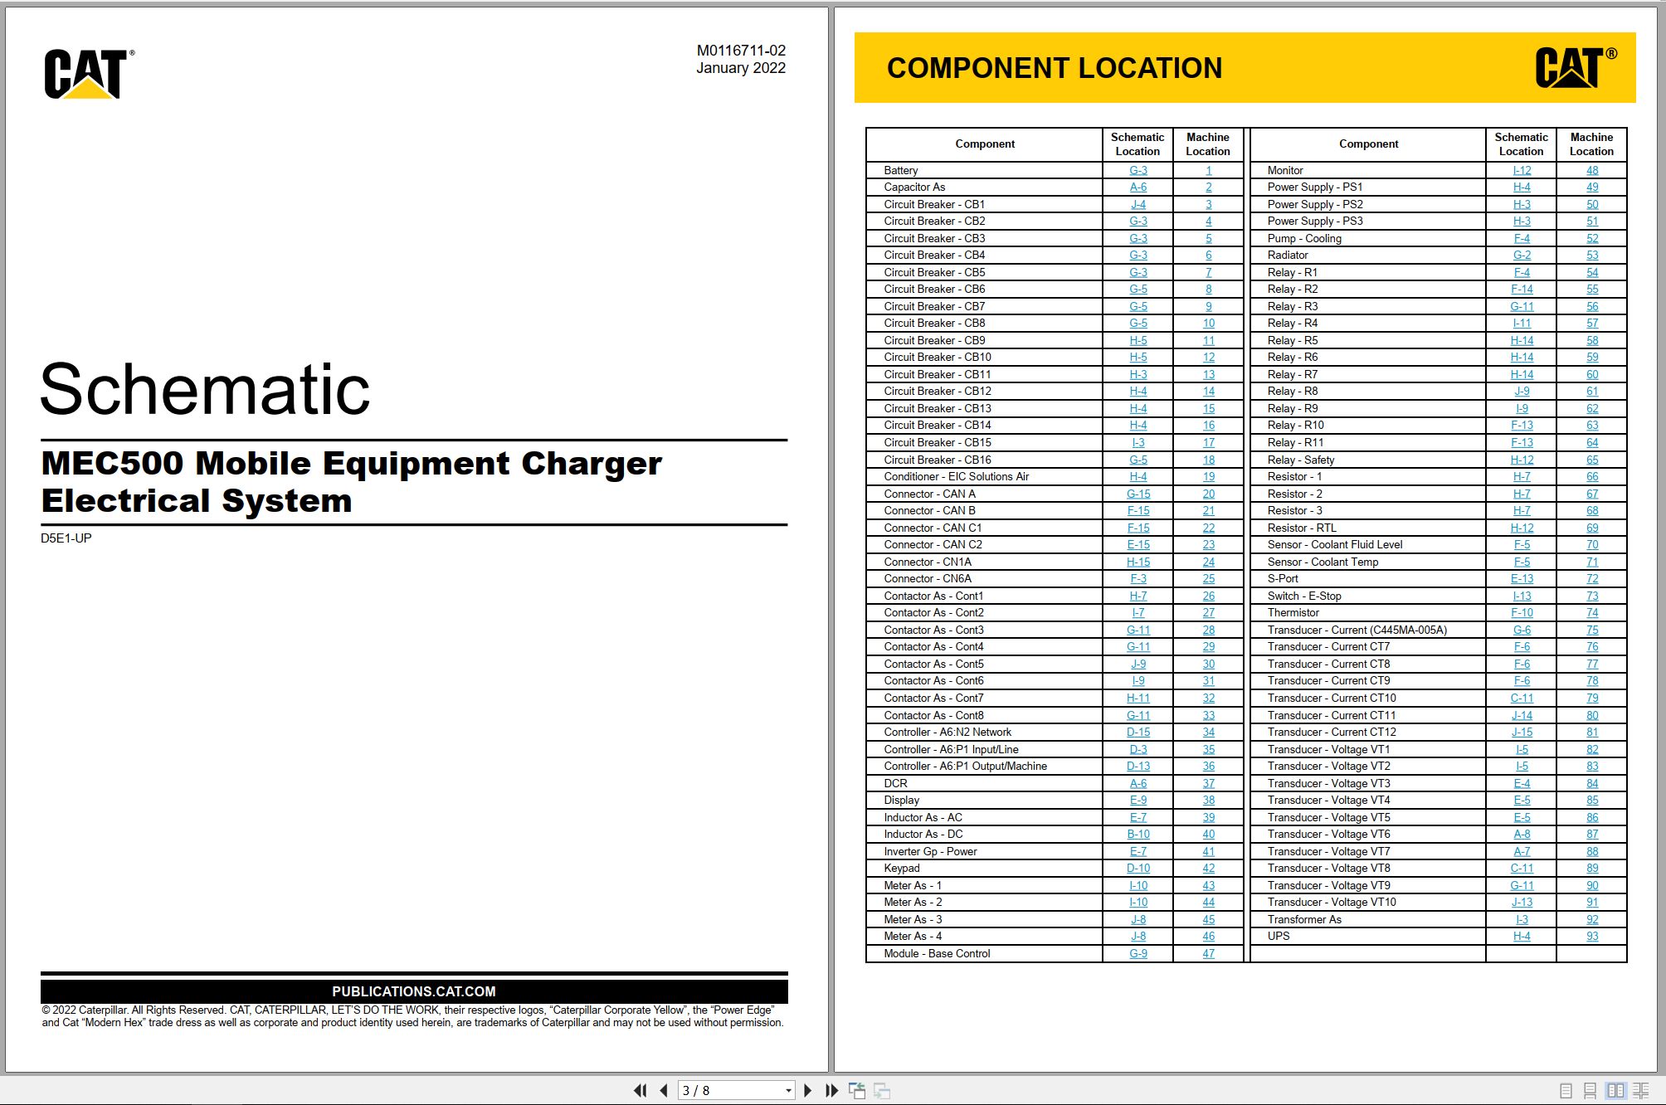Open UPS machine location 93
The image size is (1666, 1105).
pyautogui.click(x=1592, y=936)
